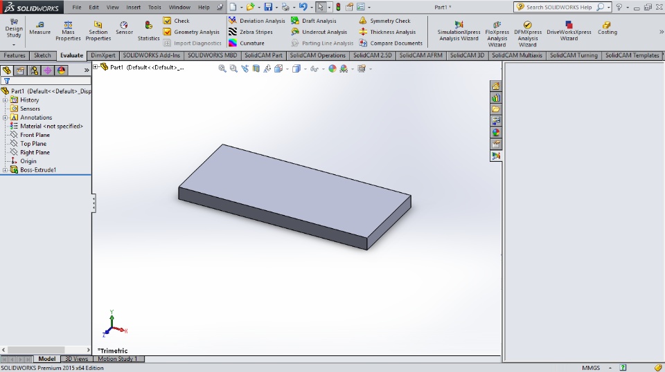Expand the History folder
This screenshot has height=372, width=665.
(x=5, y=100)
